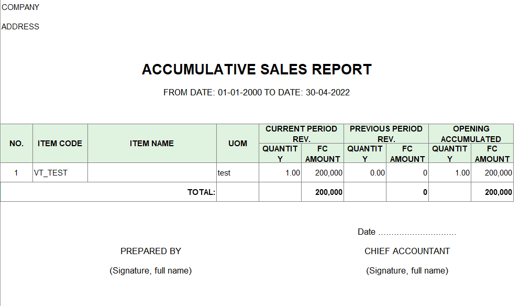The width and height of the screenshot is (531, 306).
Task: Select the OPENING ACCUMULATED header cell
Action: pos(471,134)
